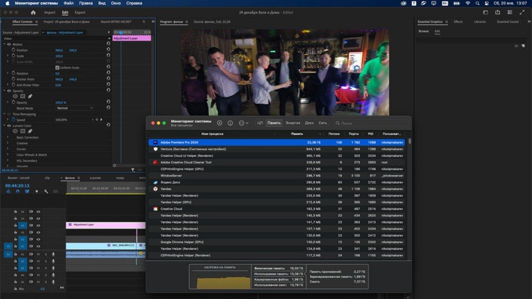
Task: Enable the Snap magnet icon in timeline toolbar
Action: click(x=18, y=191)
